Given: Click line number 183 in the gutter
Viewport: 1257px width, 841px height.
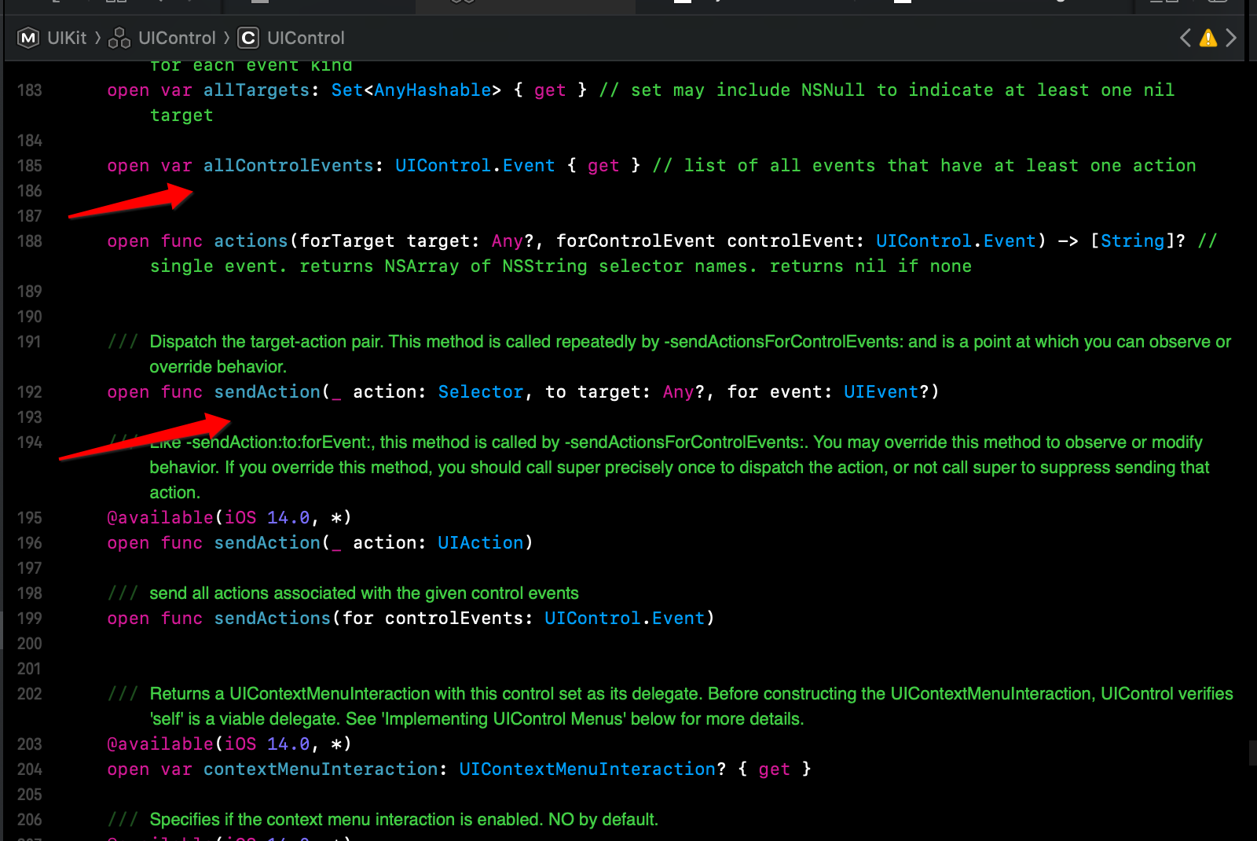Looking at the screenshot, I should 29,90.
